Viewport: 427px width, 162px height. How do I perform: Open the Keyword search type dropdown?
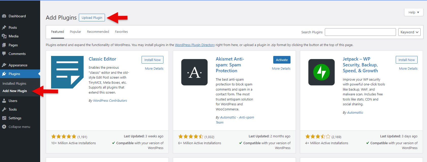pyautogui.click(x=409, y=32)
